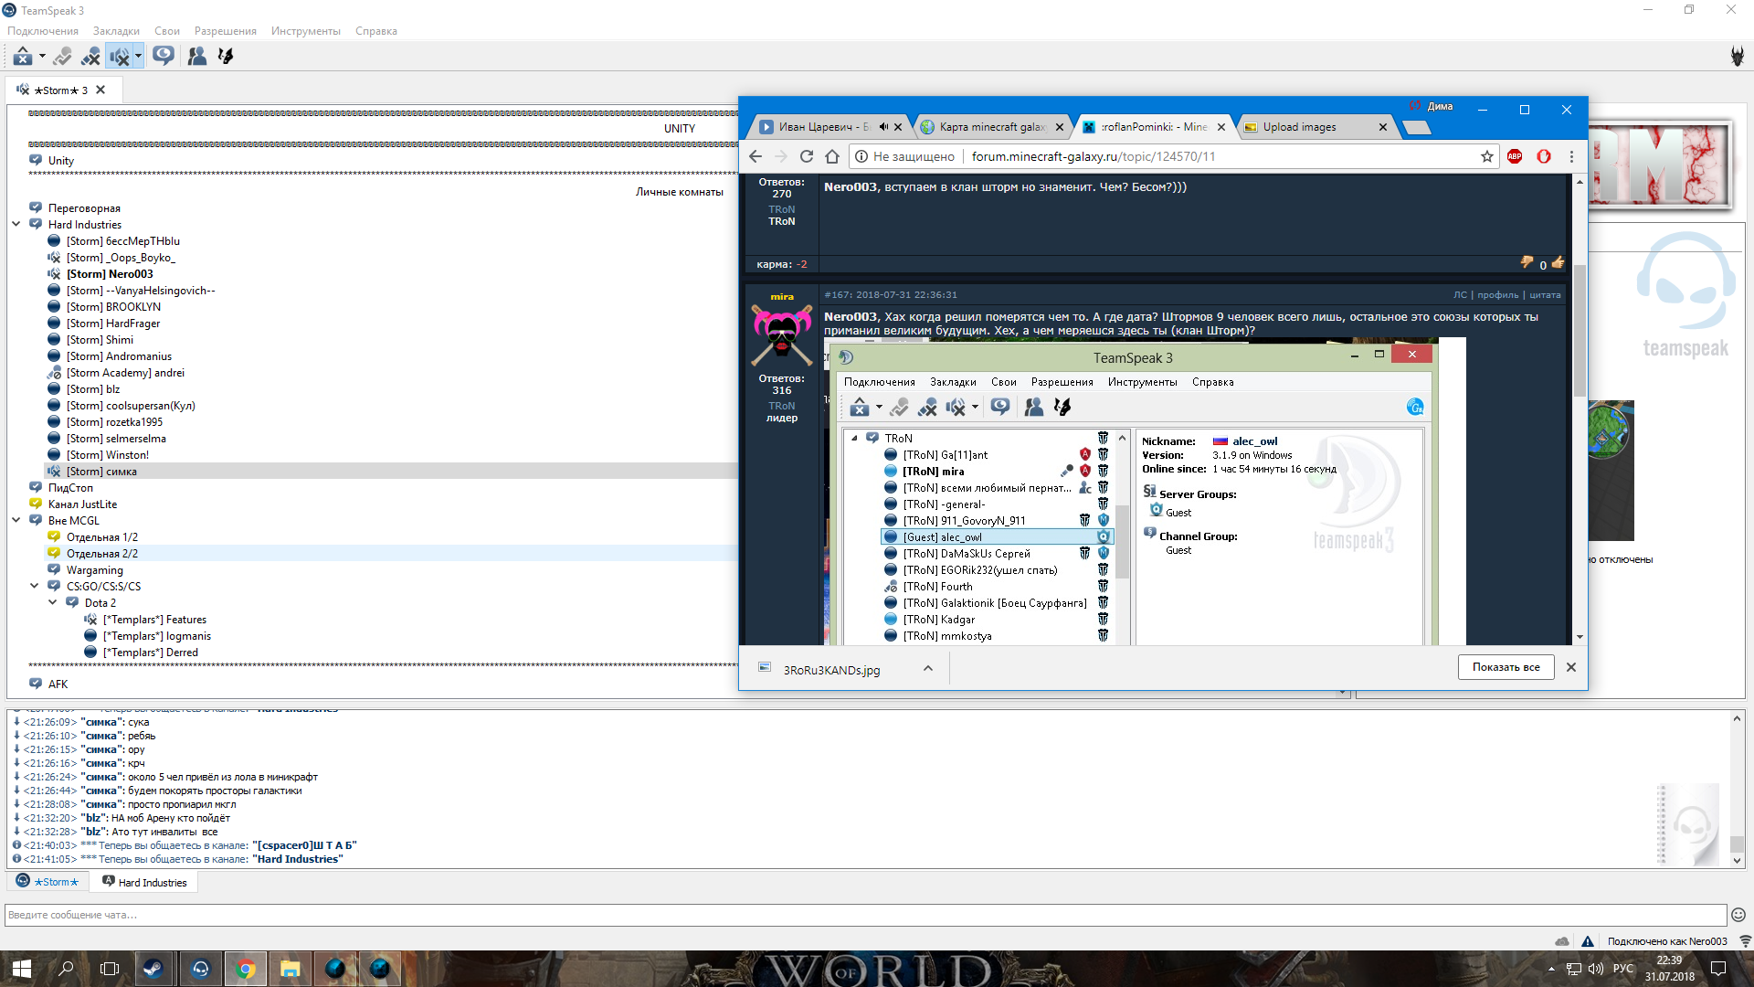Click the thumbs-up karma icon

pos(1558,263)
